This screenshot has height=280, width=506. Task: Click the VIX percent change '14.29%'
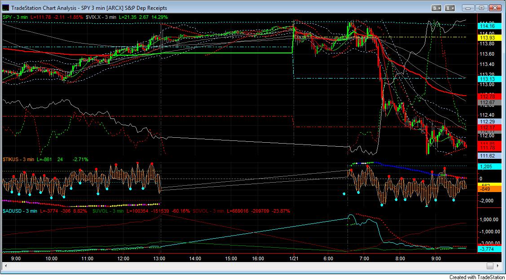(159, 17)
